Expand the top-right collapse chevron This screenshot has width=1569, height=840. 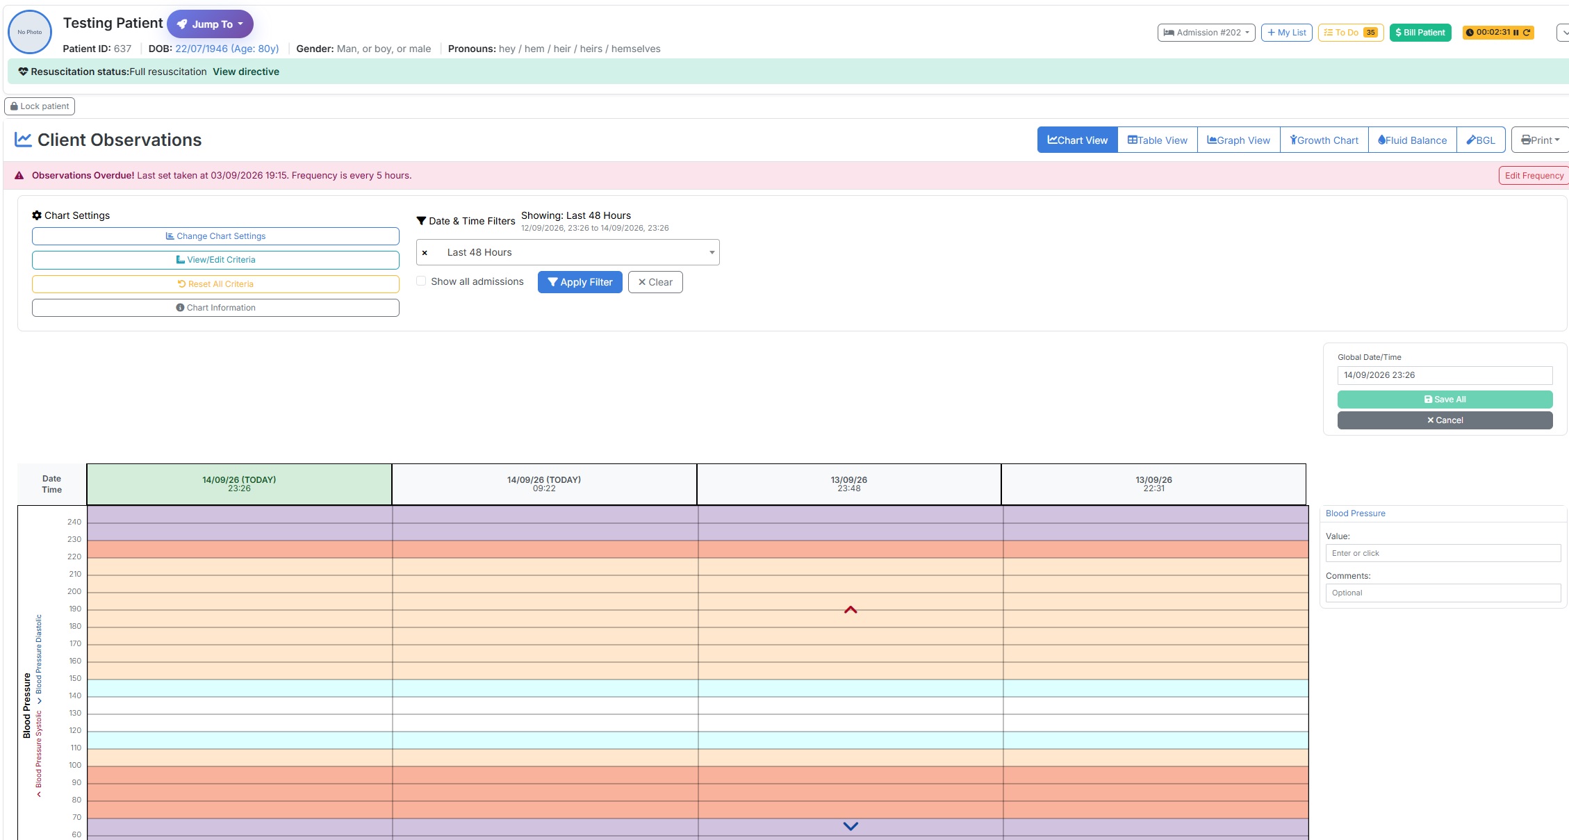click(x=1563, y=33)
